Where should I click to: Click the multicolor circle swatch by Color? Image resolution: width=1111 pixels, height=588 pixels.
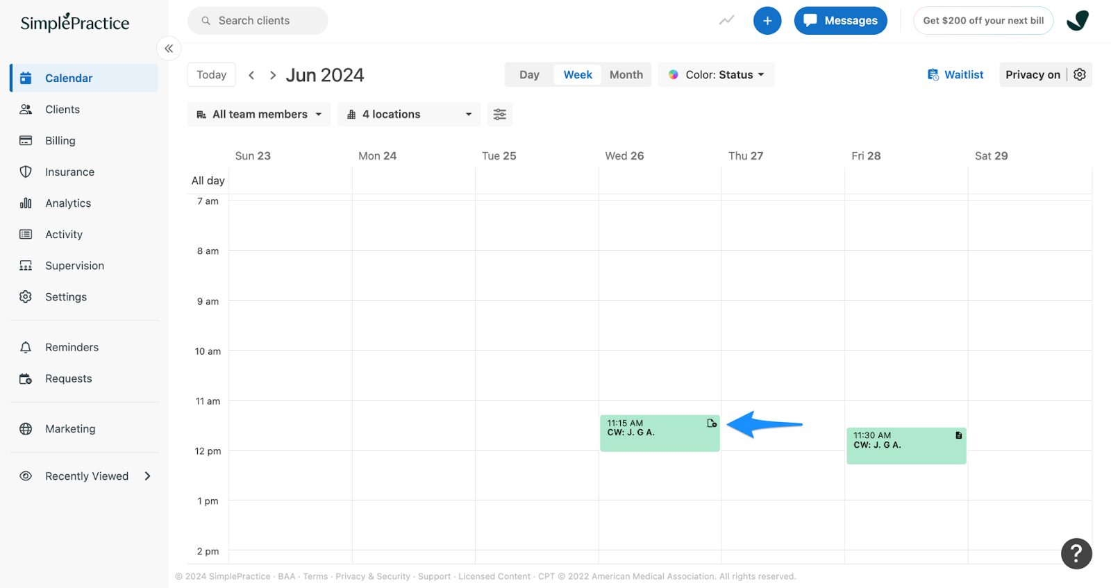(673, 74)
